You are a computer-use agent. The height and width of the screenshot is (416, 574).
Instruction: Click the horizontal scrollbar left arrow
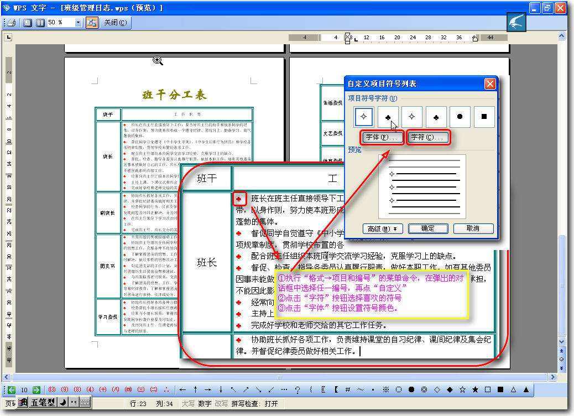point(7,377)
